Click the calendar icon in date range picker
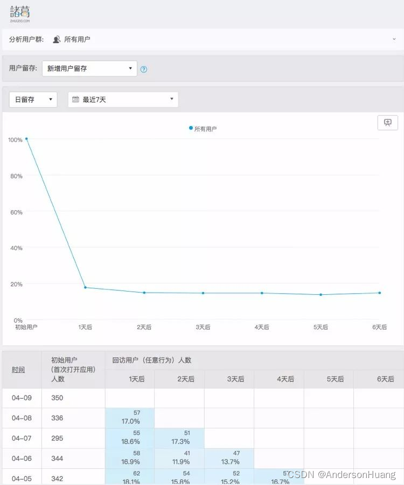Screen dimensions: 404x485 point(75,99)
